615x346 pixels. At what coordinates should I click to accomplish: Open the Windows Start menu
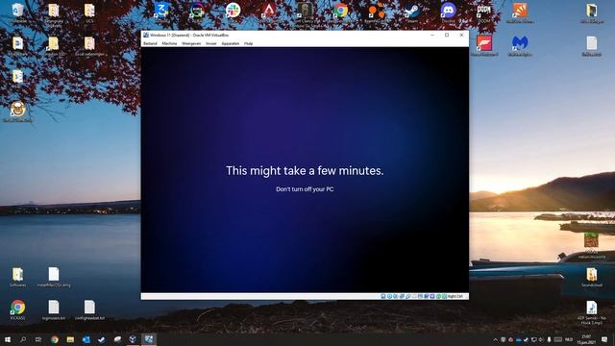pos(8,339)
